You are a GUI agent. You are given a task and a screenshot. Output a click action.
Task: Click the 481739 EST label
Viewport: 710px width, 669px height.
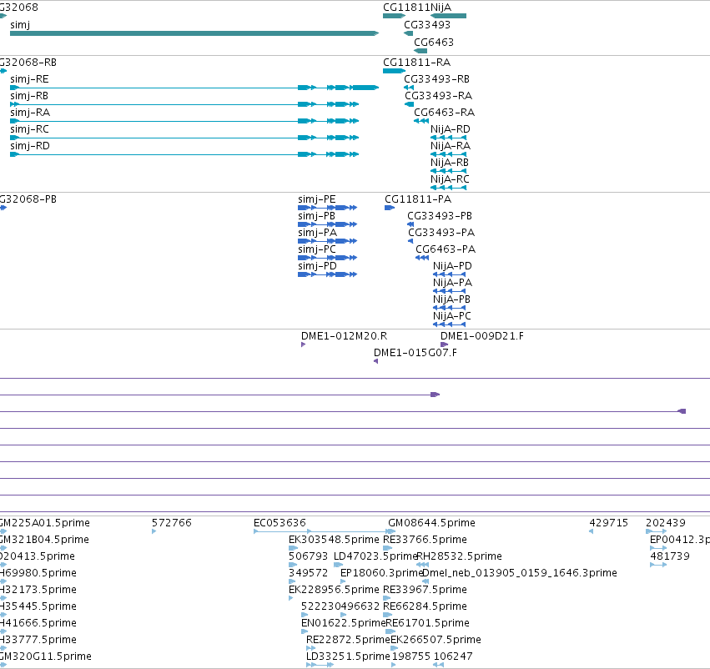click(x=670, y=556)
